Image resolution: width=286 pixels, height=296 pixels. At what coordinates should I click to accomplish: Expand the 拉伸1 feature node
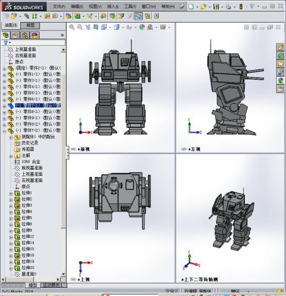[x=11, y=193]
